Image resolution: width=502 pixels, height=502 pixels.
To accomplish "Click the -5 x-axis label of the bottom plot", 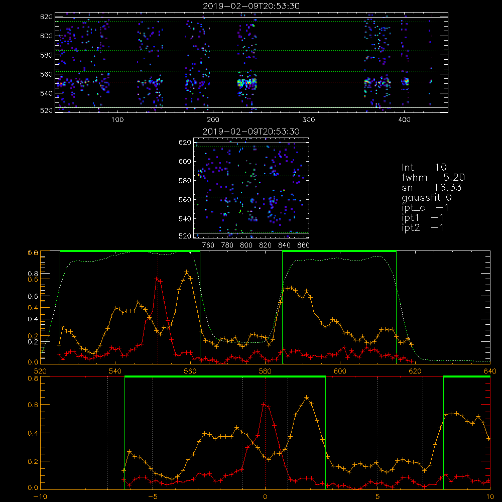I will click(x=153, y=497).
